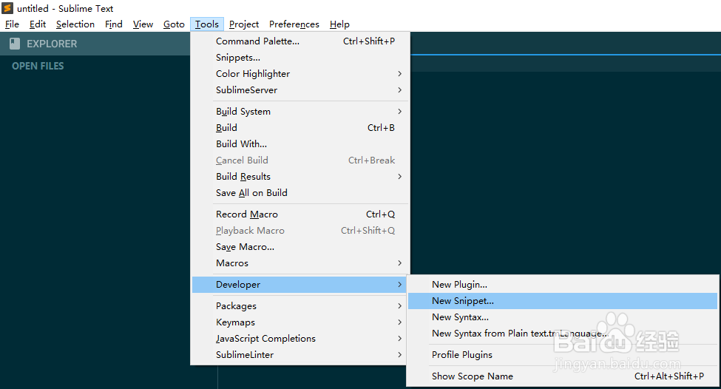Choose Command Palette... from Tools menu
Viewport: 721px width, 389px height.
pos(299,41)
